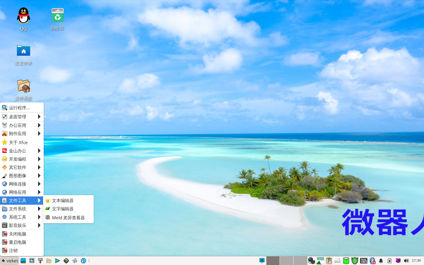Expand the 系统工具 submenu
This screenshot has height=265, width=424.
(x=22, y=217)
